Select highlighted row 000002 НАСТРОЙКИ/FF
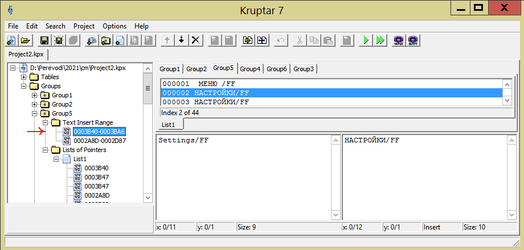The image size is (524, 250). click(331, 93)
